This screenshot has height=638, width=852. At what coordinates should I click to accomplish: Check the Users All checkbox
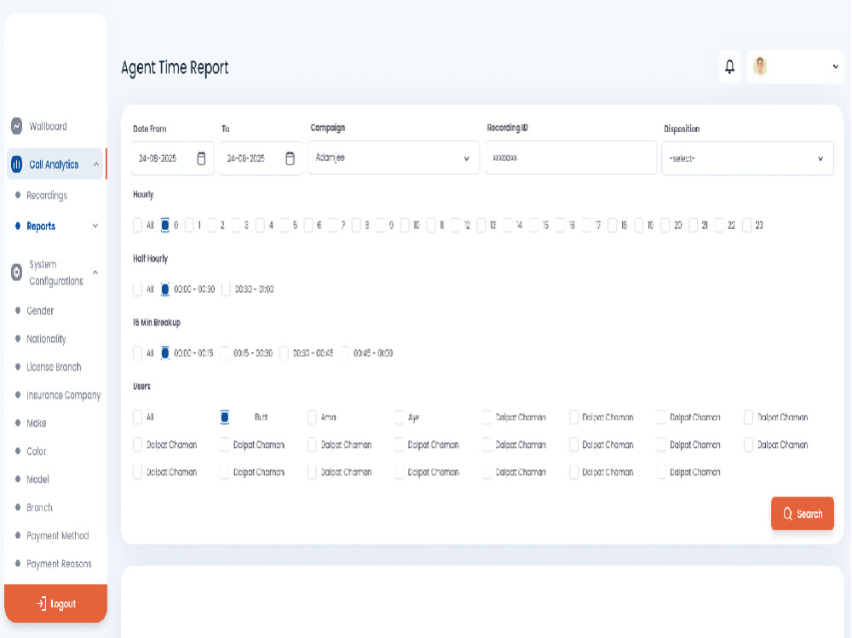coord(137,417)
